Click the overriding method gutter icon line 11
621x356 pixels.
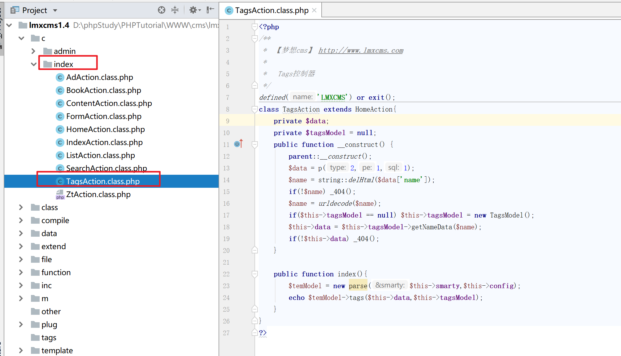238,144
